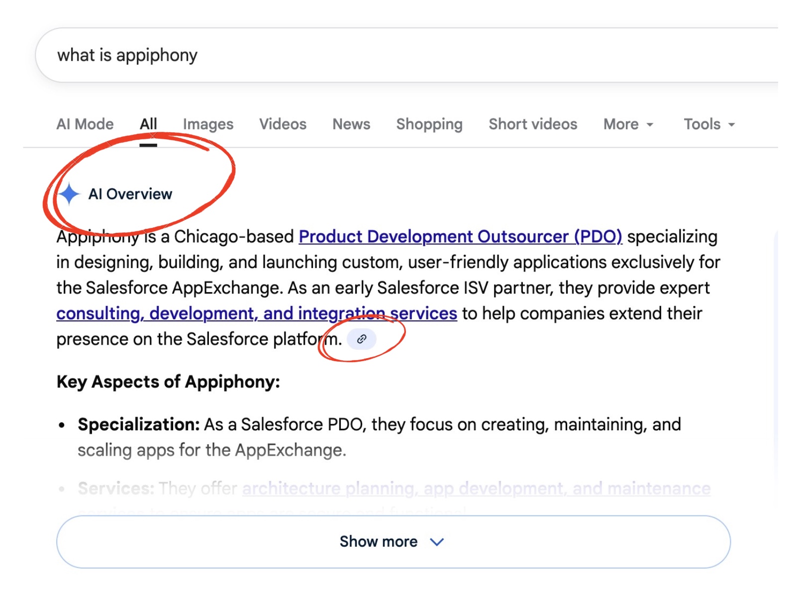This screenshot has height=590, width=805.
Task: Open the Product Development Outsourcer (PDO) link
Action: coord(460,237)
